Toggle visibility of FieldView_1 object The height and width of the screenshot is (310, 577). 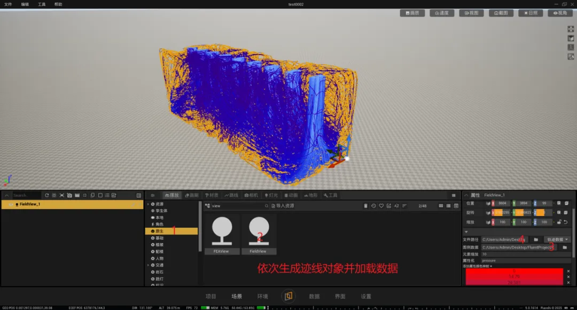click(x=11, y=204)
